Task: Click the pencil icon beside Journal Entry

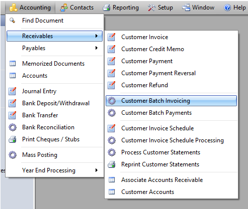Action: (13, 91)
